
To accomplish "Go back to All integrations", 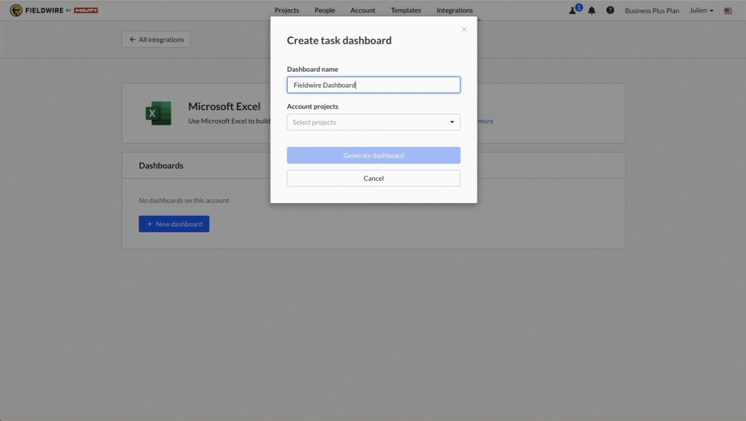I will [x=156, y=39].
